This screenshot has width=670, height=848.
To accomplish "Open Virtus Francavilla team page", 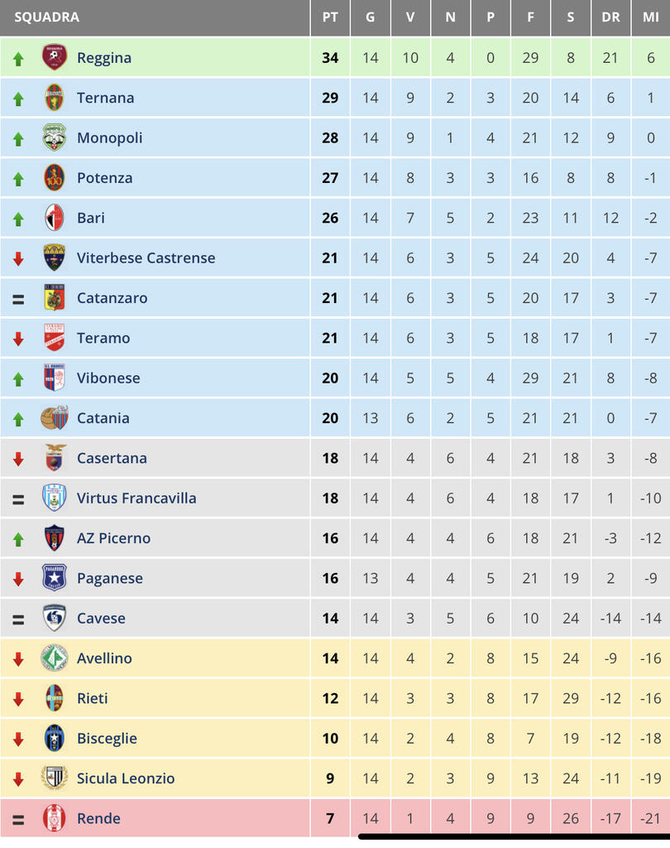I will pos(136,498).
